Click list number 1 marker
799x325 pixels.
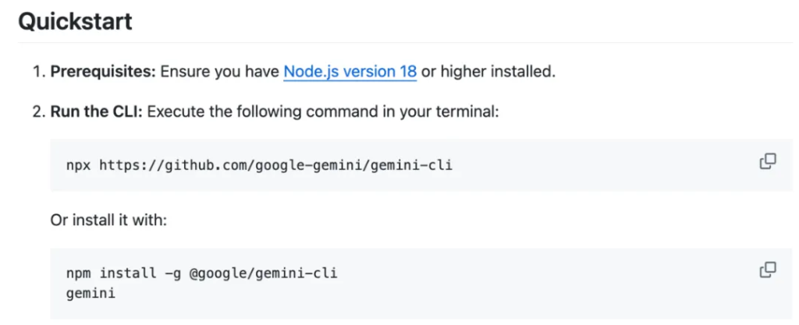[x=39, y=72]
